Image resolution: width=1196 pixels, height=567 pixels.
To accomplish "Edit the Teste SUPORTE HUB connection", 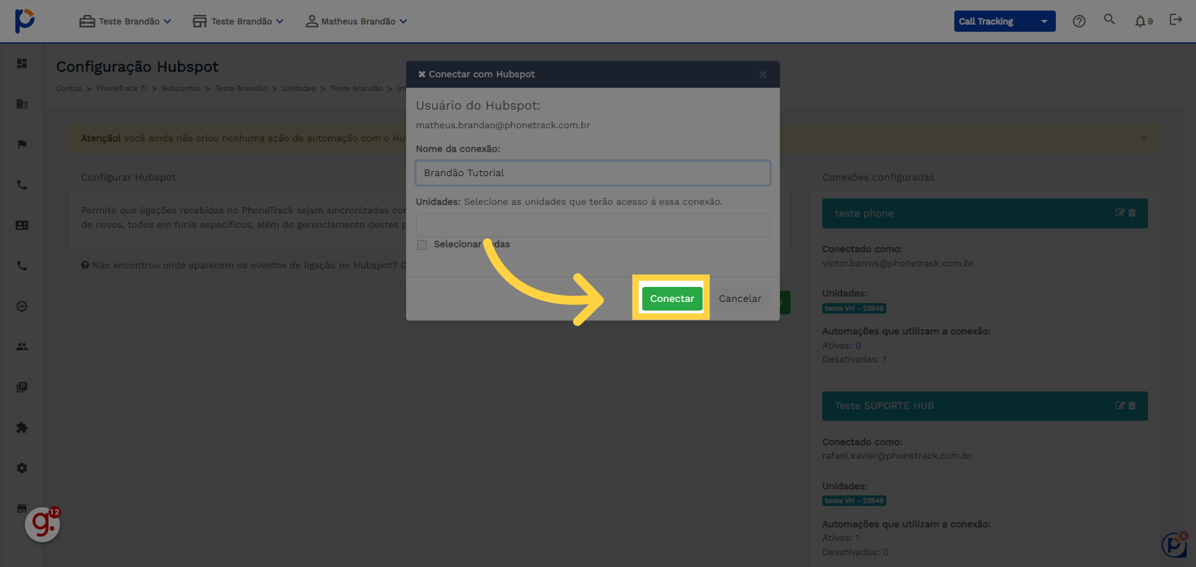I will (1119, 406).
